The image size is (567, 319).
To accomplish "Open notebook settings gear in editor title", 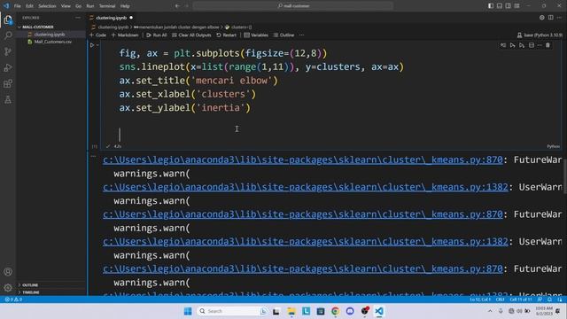I will click(541, 18).
